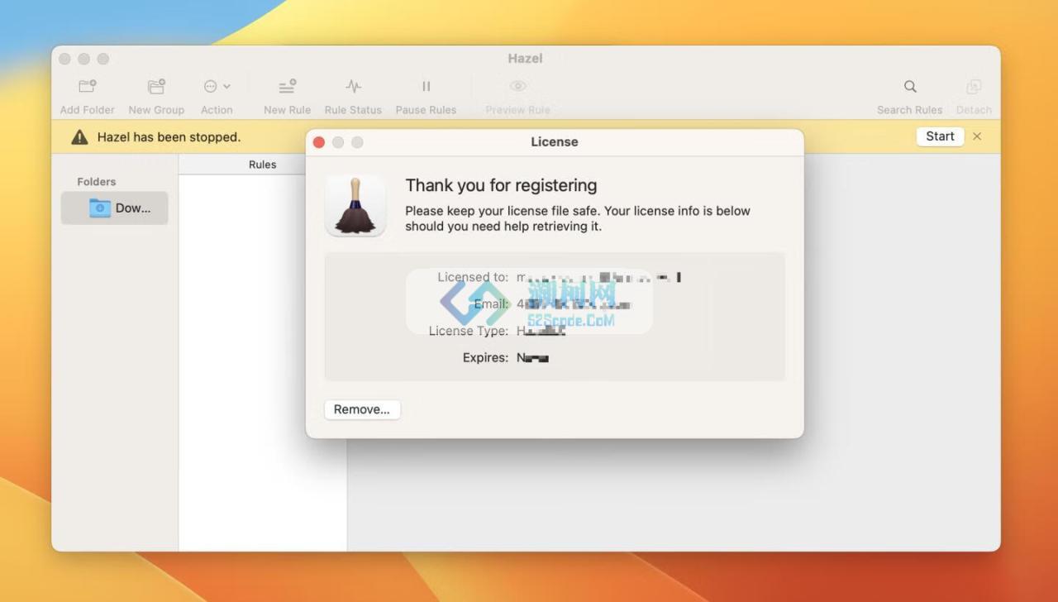Click the 'Thank you for registering' heading
The image size is (1058, 602).
(x=501, y=185)
